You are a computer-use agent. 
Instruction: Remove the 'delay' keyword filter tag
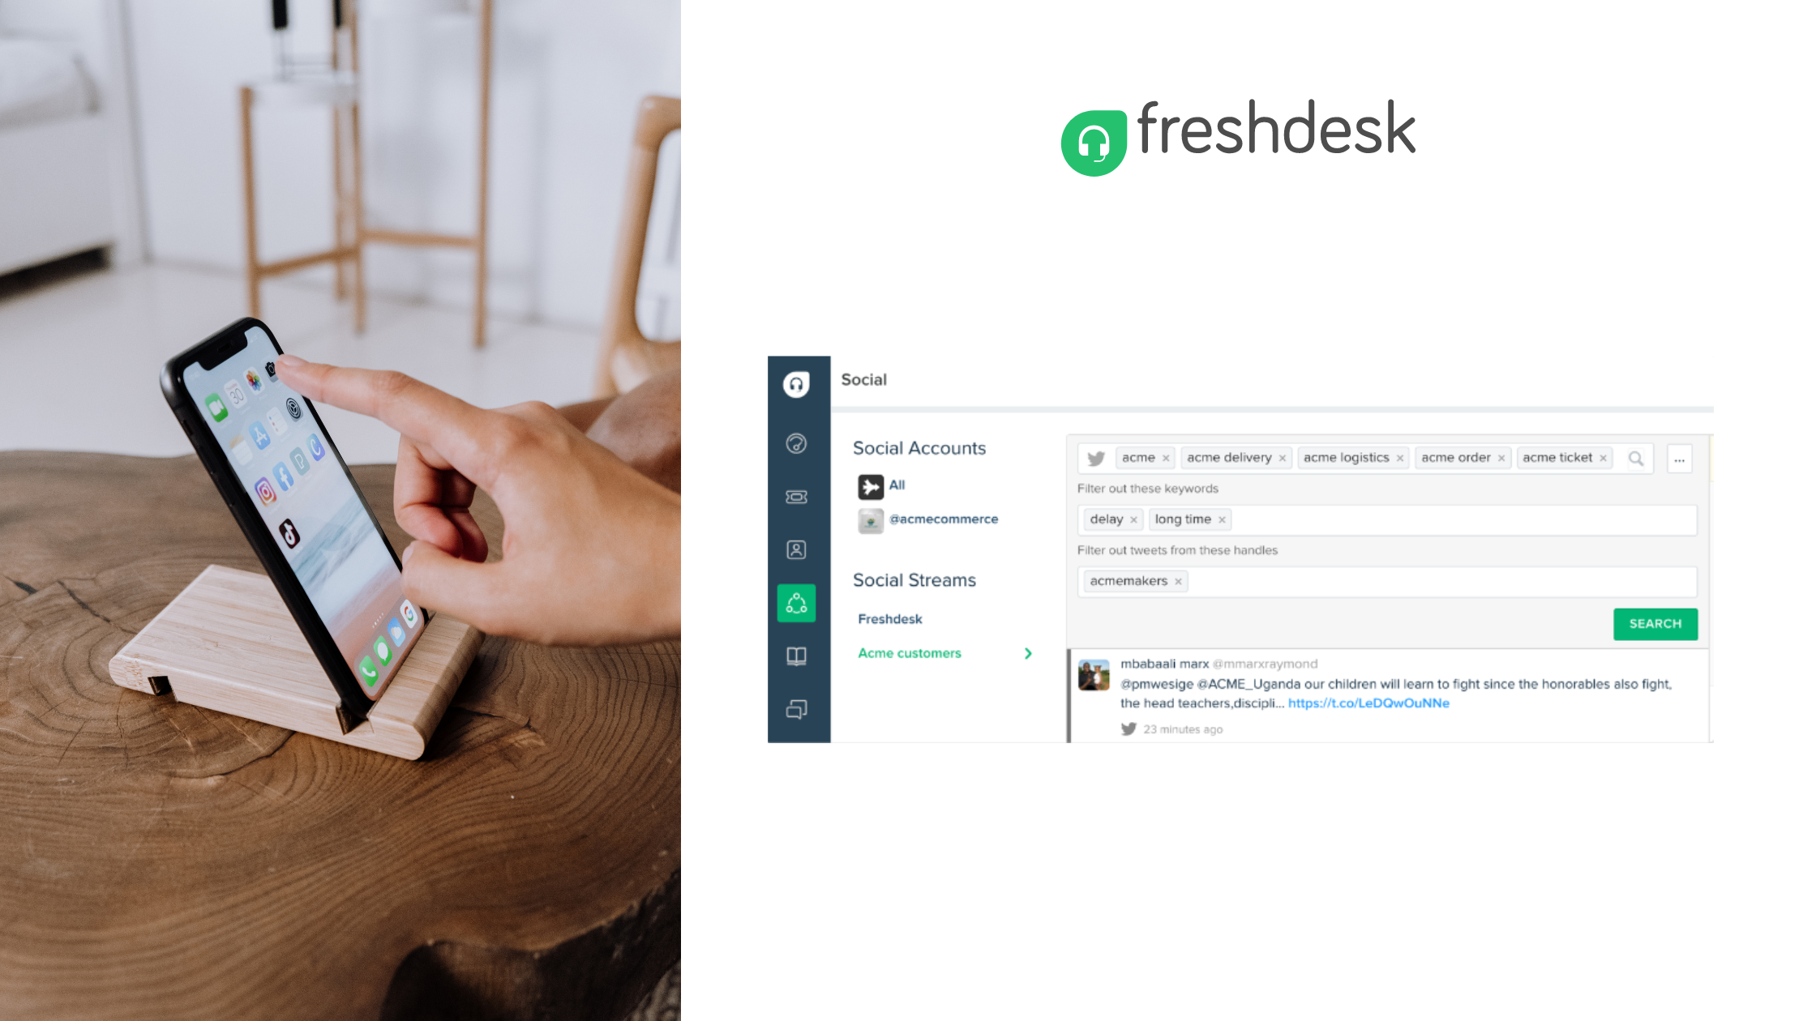click(1133, 519)
